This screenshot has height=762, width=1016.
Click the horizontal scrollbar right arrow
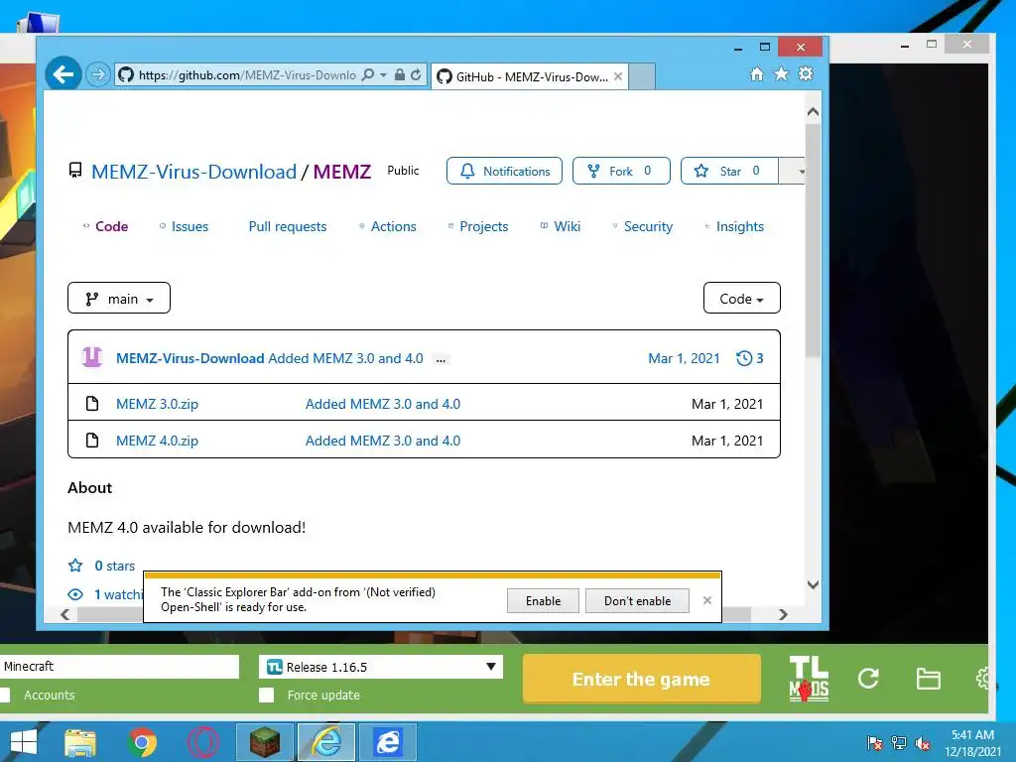click(783, 613)
